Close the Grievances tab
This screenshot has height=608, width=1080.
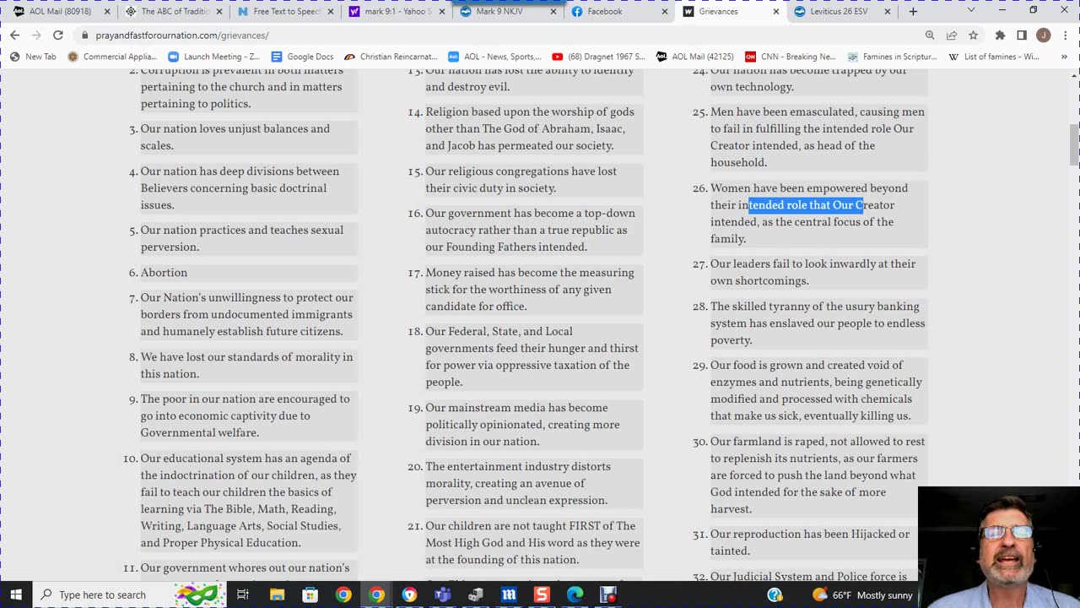pyautogui.click(x=776, y=12)
